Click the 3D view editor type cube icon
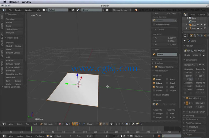This screenshot has width=209, height=138. click(x=3, y=124)
